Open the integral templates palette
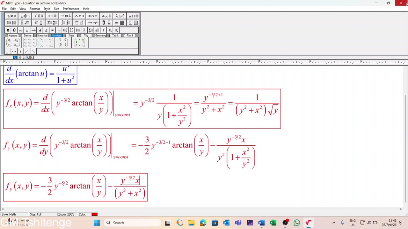This screenshot has height=229, width=408. coord(66,23)
